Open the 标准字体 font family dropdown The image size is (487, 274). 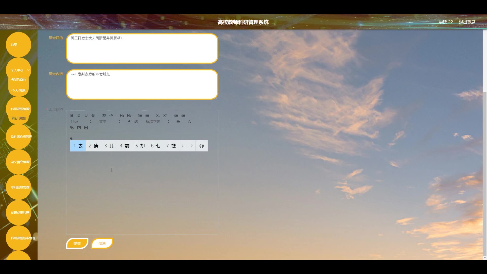tap(157, 122)
